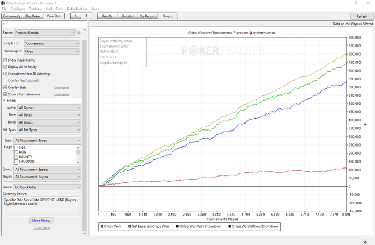The width and height of the screenshot is (375, 245).
Task: Open the Report dropdown showing Personal Results
Action: (x=44, y=33)
